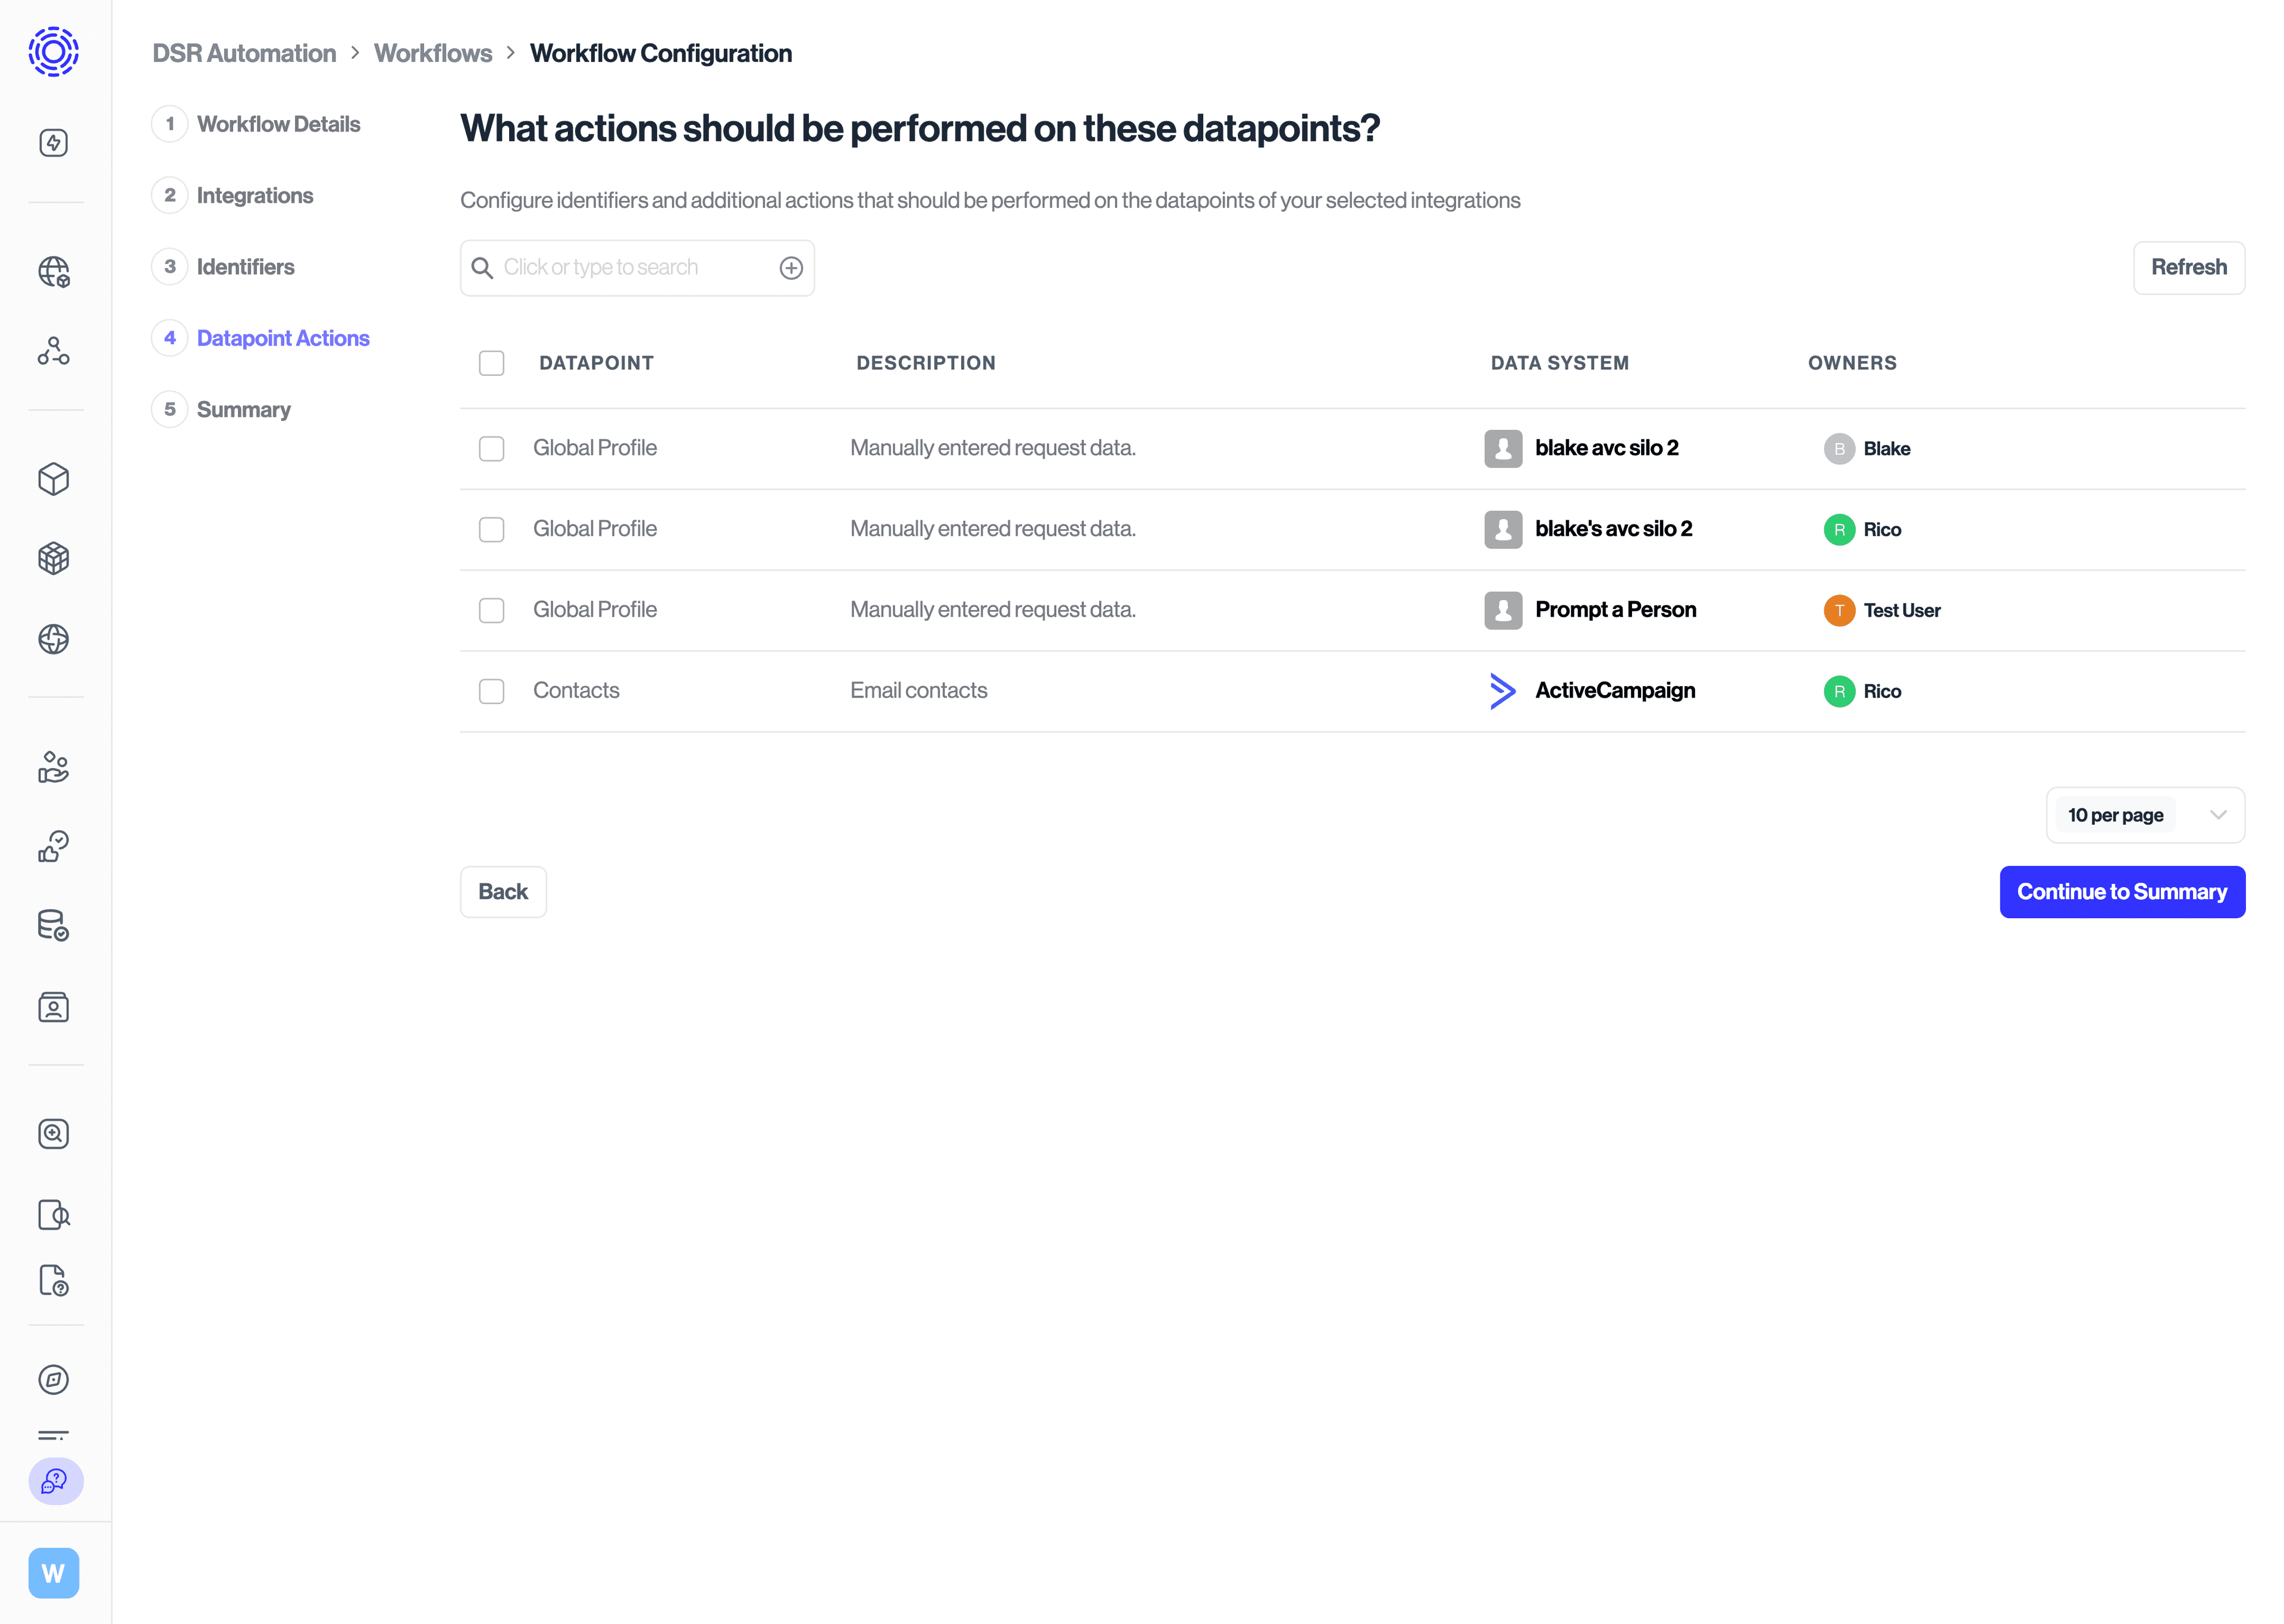This screenshot has height=1624, width=2284.
Task: Click the database-with-checkmark sidebar icon
Action: point(54,925)
